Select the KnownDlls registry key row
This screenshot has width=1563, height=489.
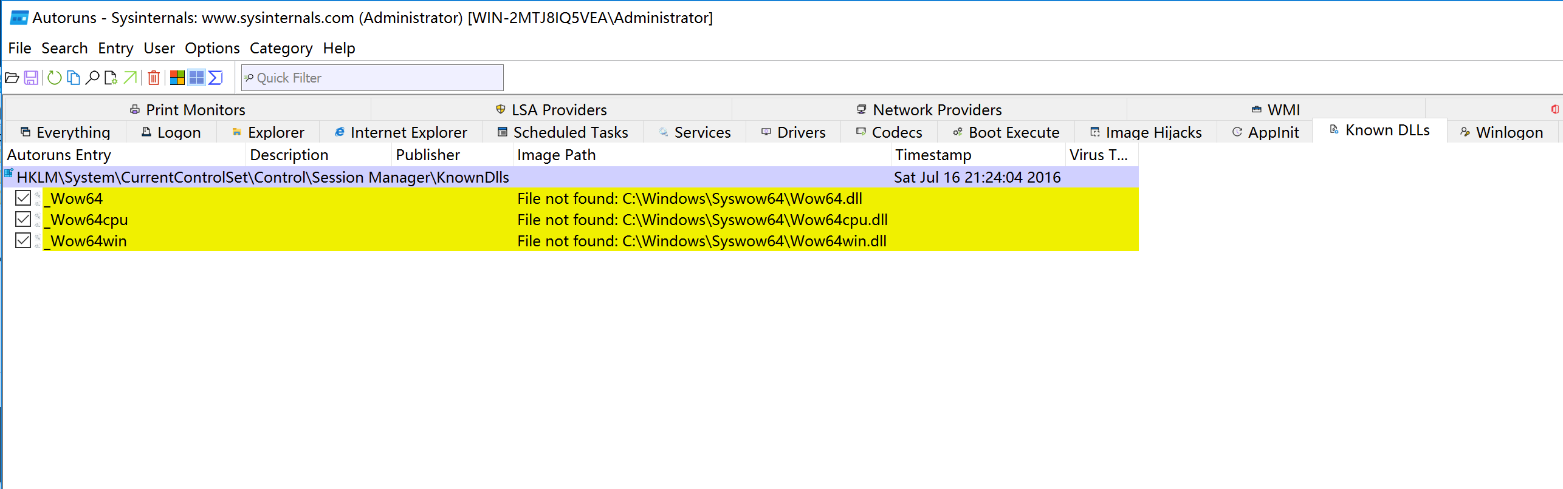[x=263, y=177]
